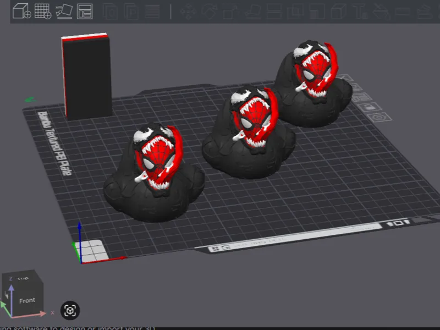Toggle the plate lock icon
Screen dimensions: 440x330
[369, 107]
